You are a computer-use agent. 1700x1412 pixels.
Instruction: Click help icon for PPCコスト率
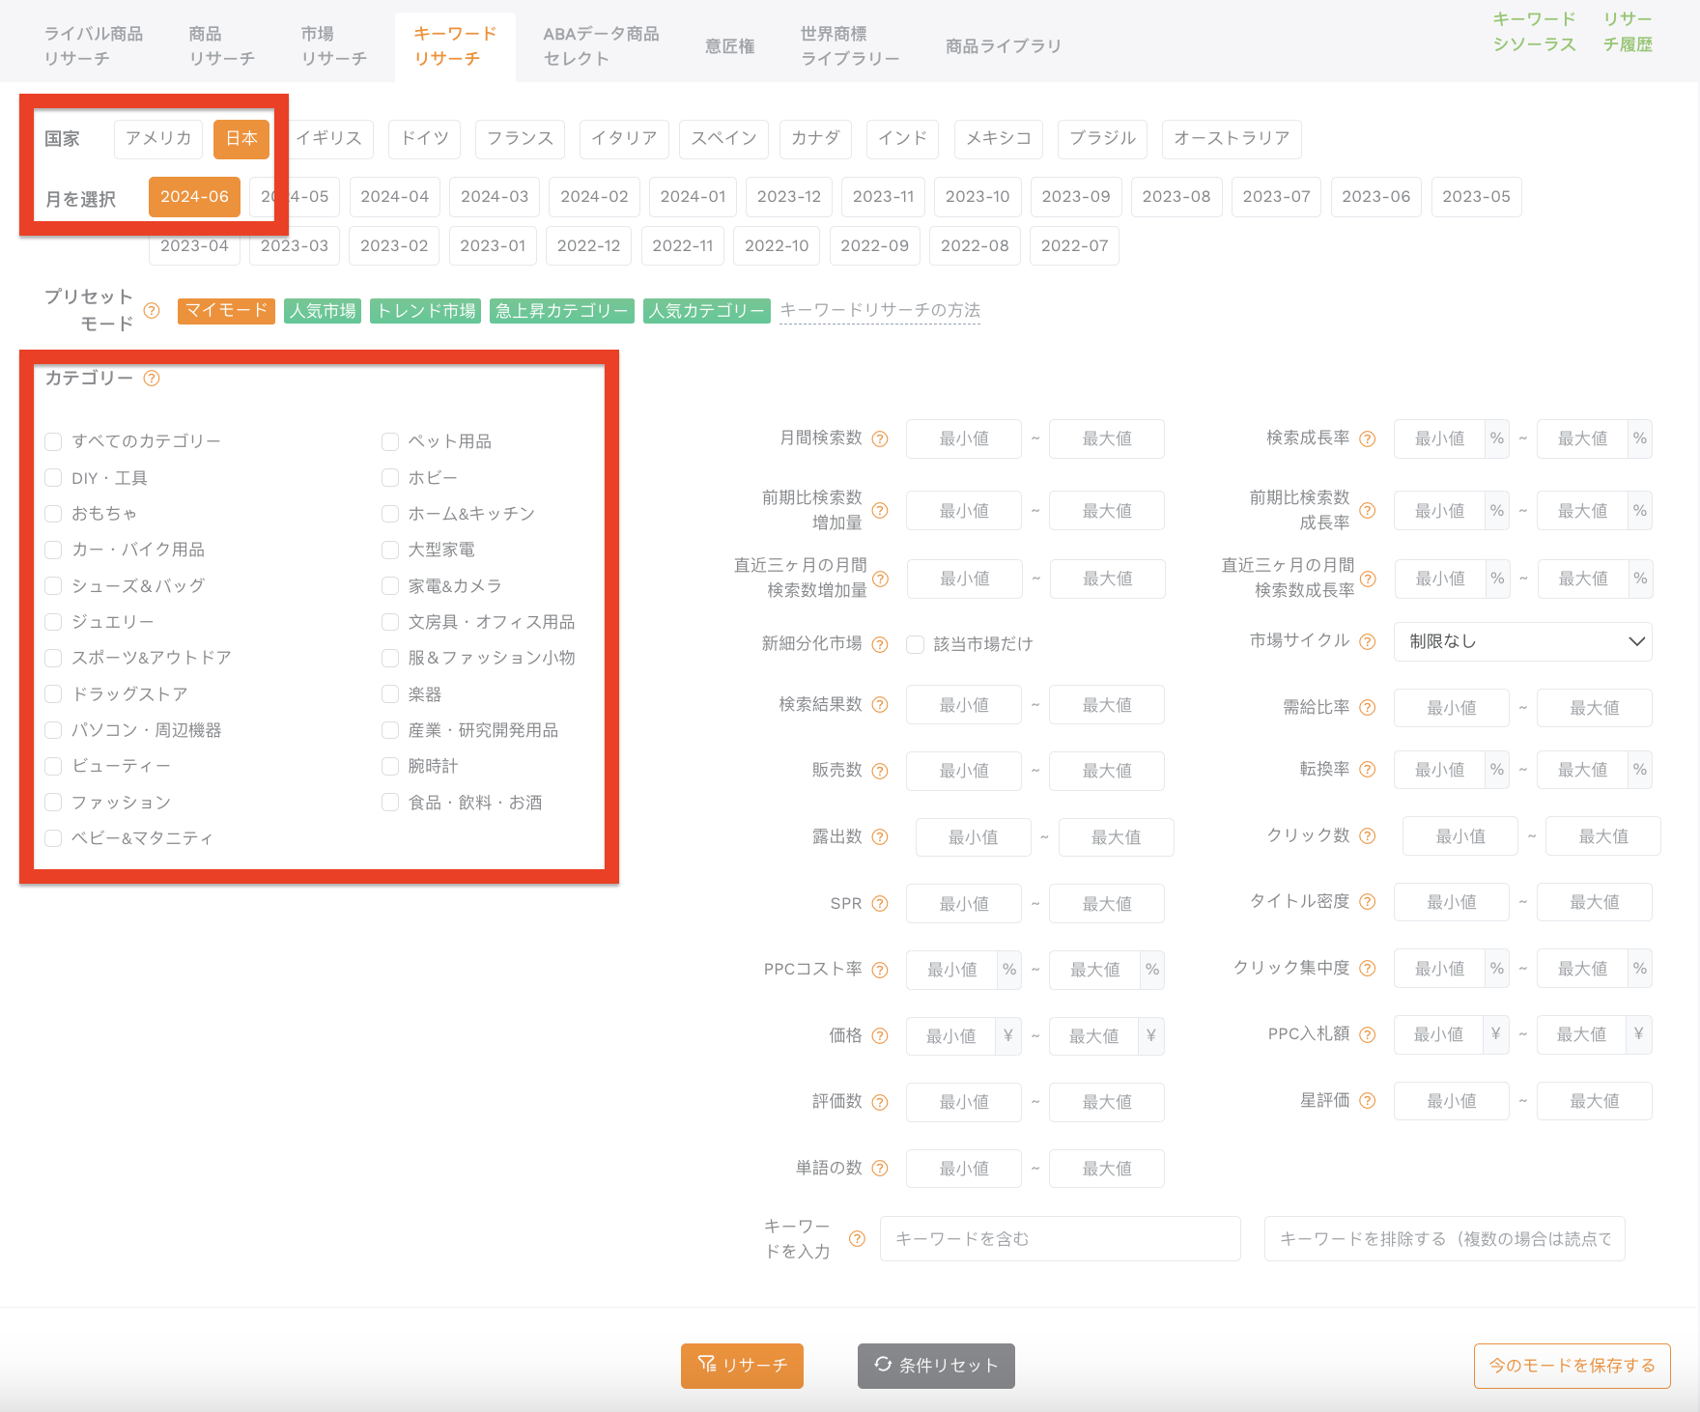tap(880, 970)
